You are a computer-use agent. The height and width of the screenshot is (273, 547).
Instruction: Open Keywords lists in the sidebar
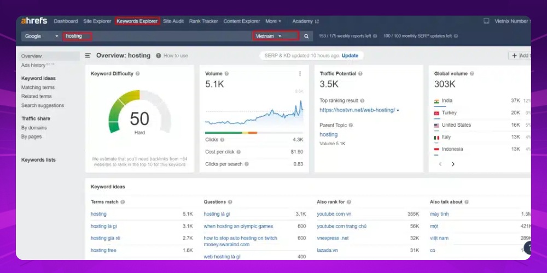pos(38,160)
